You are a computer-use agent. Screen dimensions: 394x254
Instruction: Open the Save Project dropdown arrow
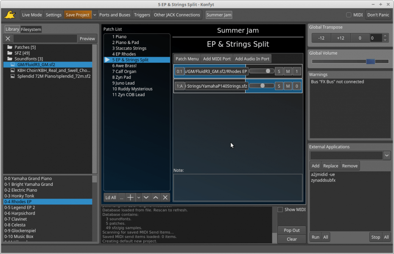tap(95, 15)
